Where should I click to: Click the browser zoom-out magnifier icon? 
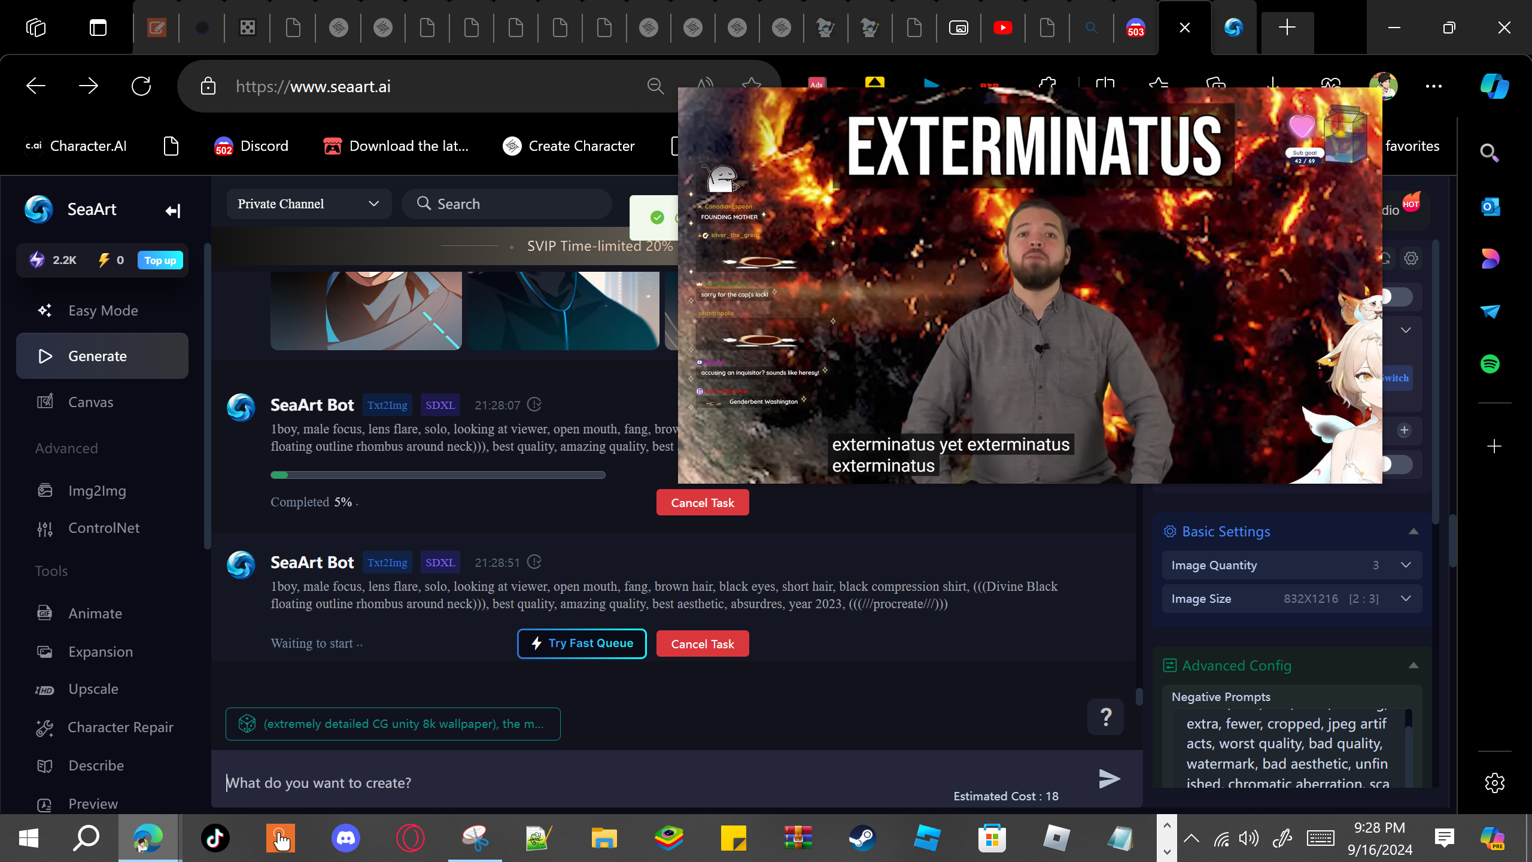[656, 86]
